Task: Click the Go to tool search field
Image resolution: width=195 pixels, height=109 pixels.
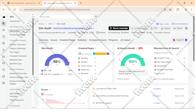Action: pos(66,17)
